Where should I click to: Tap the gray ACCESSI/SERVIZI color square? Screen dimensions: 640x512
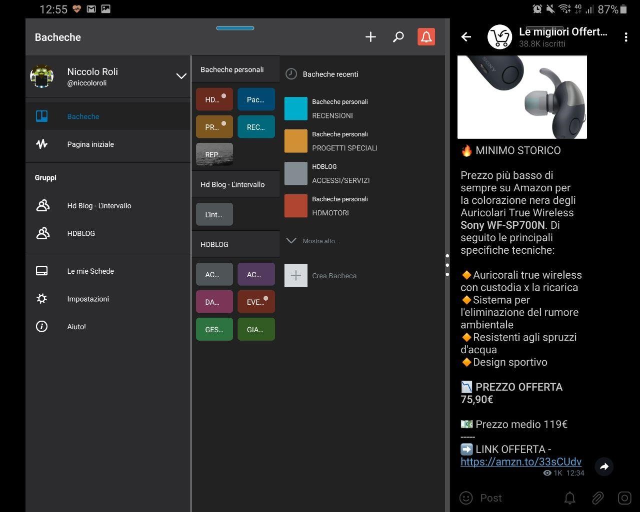click(x=296, y=174)
